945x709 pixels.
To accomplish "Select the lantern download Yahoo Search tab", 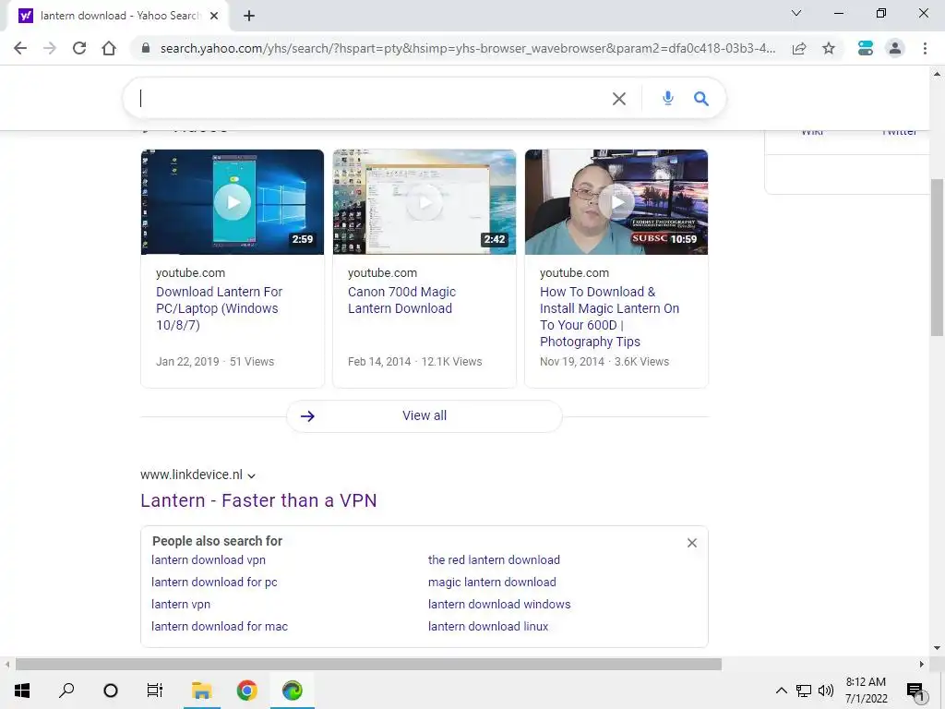I will tap(117, 16).
